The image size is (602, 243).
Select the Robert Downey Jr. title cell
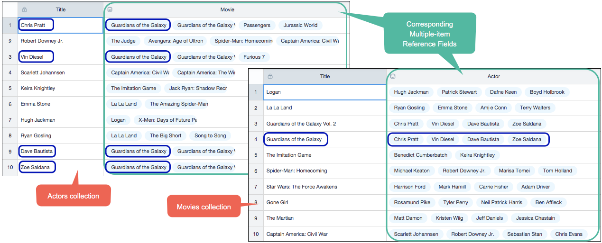61,41
